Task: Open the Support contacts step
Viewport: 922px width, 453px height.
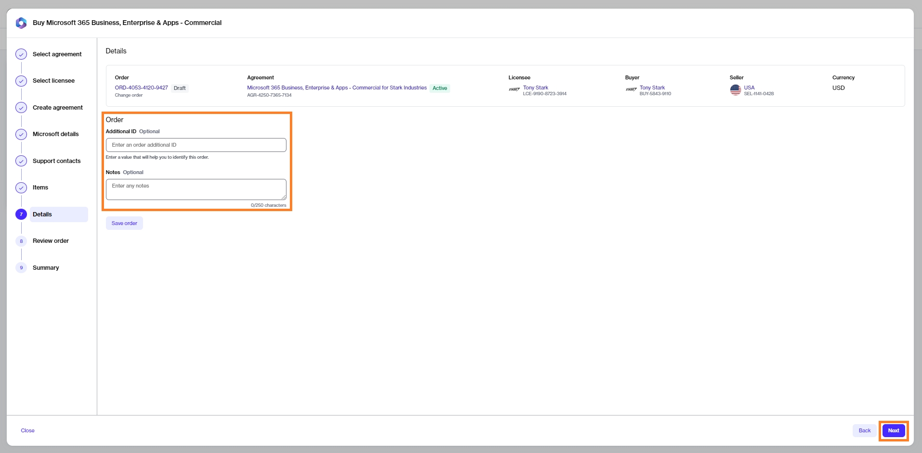Action: click(x=56, y=161)
